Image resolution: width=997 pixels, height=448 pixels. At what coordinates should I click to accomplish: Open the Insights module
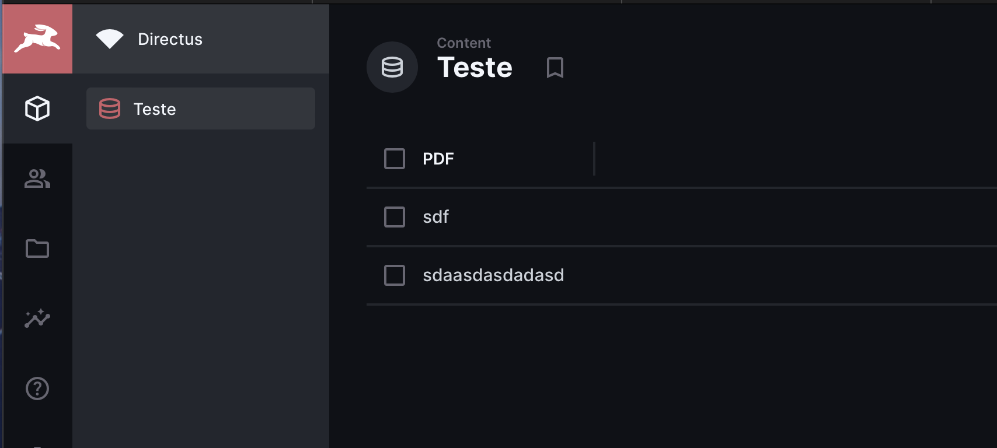pos(37,318)
